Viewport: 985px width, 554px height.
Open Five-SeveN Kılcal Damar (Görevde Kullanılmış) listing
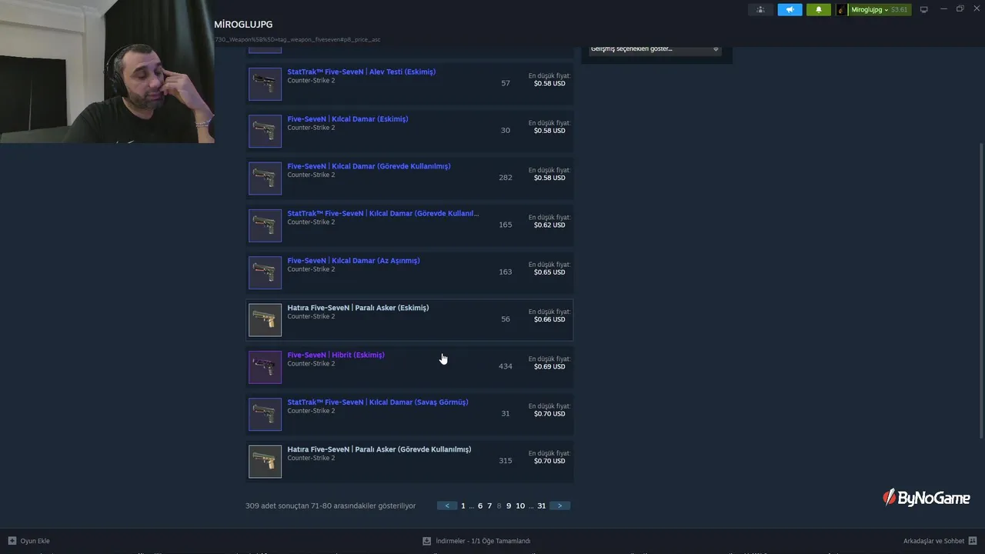pos(369,166)
